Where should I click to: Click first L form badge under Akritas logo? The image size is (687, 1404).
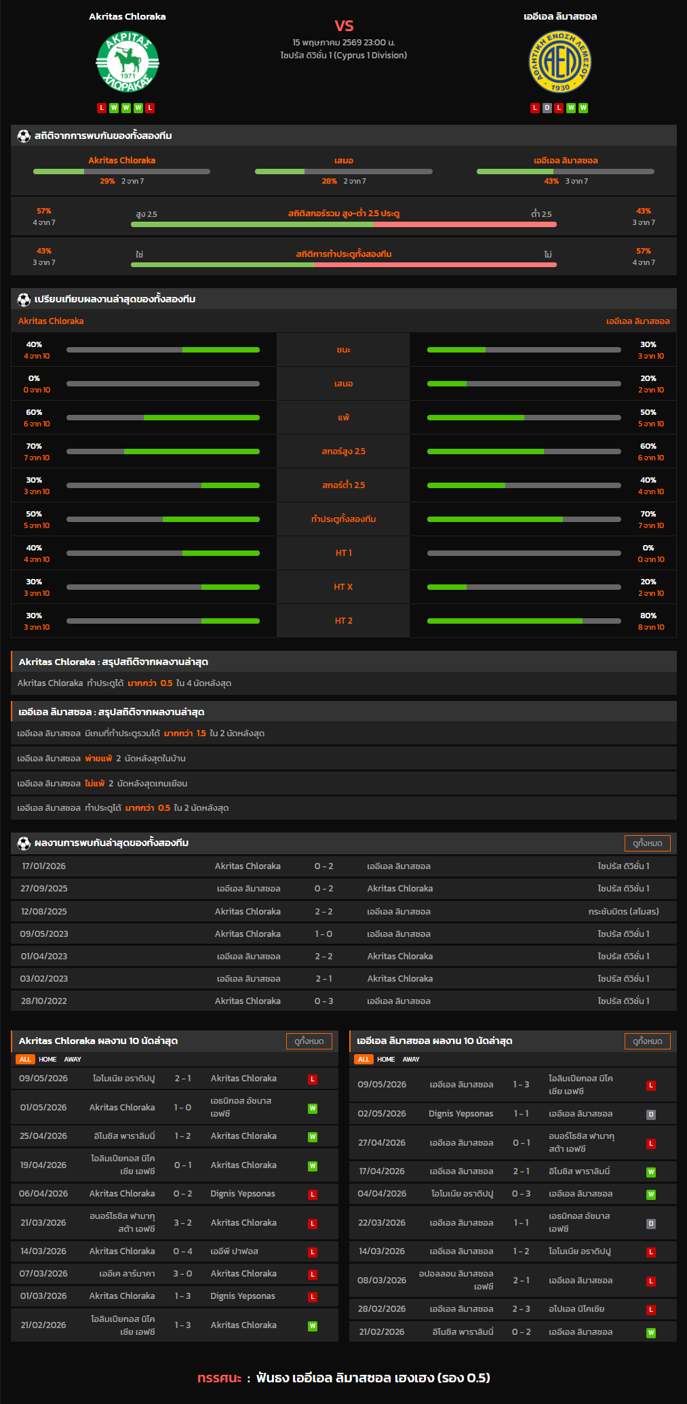[102, 108]
